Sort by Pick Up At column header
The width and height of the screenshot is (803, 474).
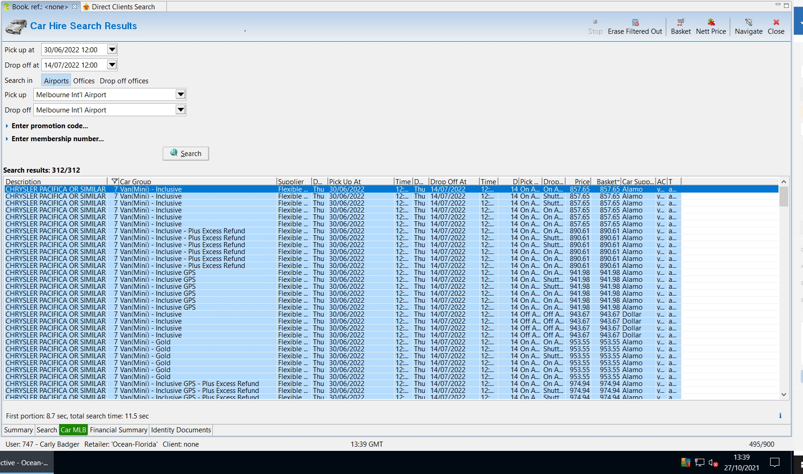[x=361, y=181]
